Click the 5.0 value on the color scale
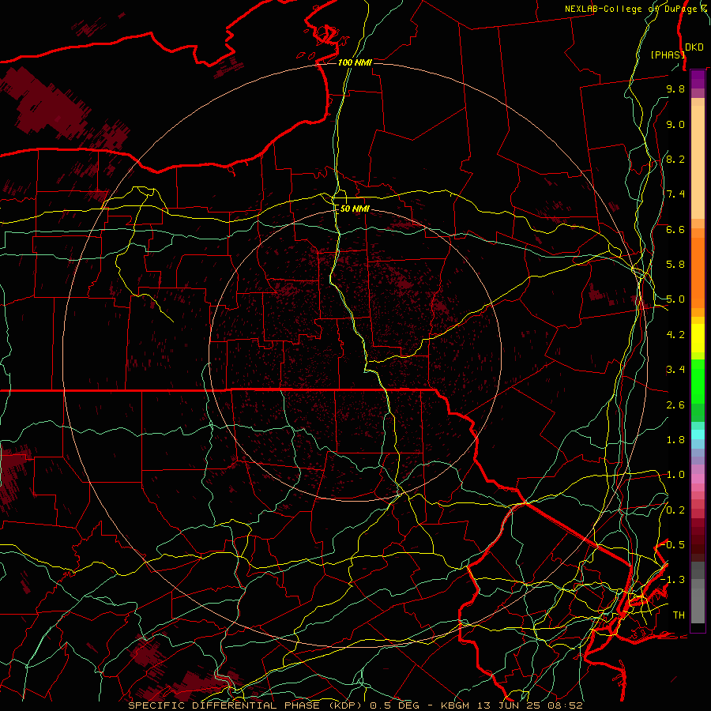The width and height of the screenshot is (711, 711). click(675, 299)
